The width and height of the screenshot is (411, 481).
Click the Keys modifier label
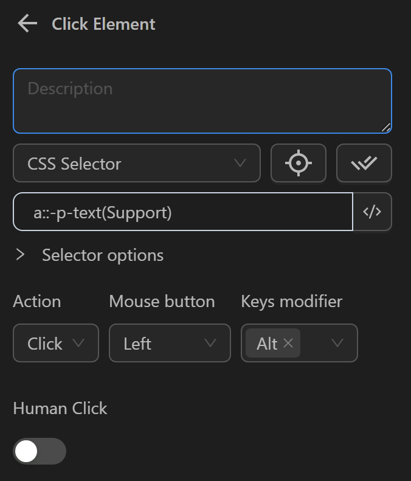291,302
